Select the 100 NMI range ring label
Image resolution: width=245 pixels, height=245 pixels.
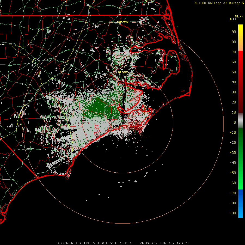click(x=123, y=22)
